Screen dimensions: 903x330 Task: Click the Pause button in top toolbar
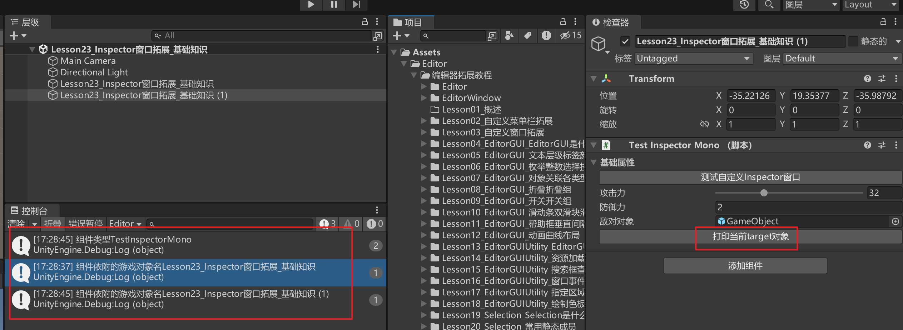[334, 4]
